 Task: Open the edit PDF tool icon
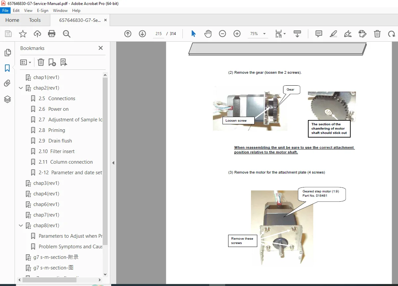362,34
